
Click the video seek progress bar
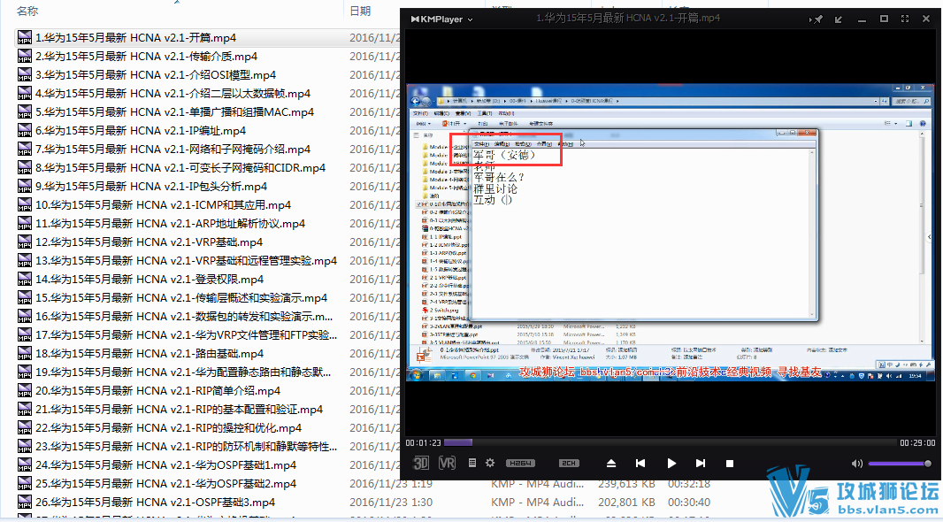tap(670, 442)
